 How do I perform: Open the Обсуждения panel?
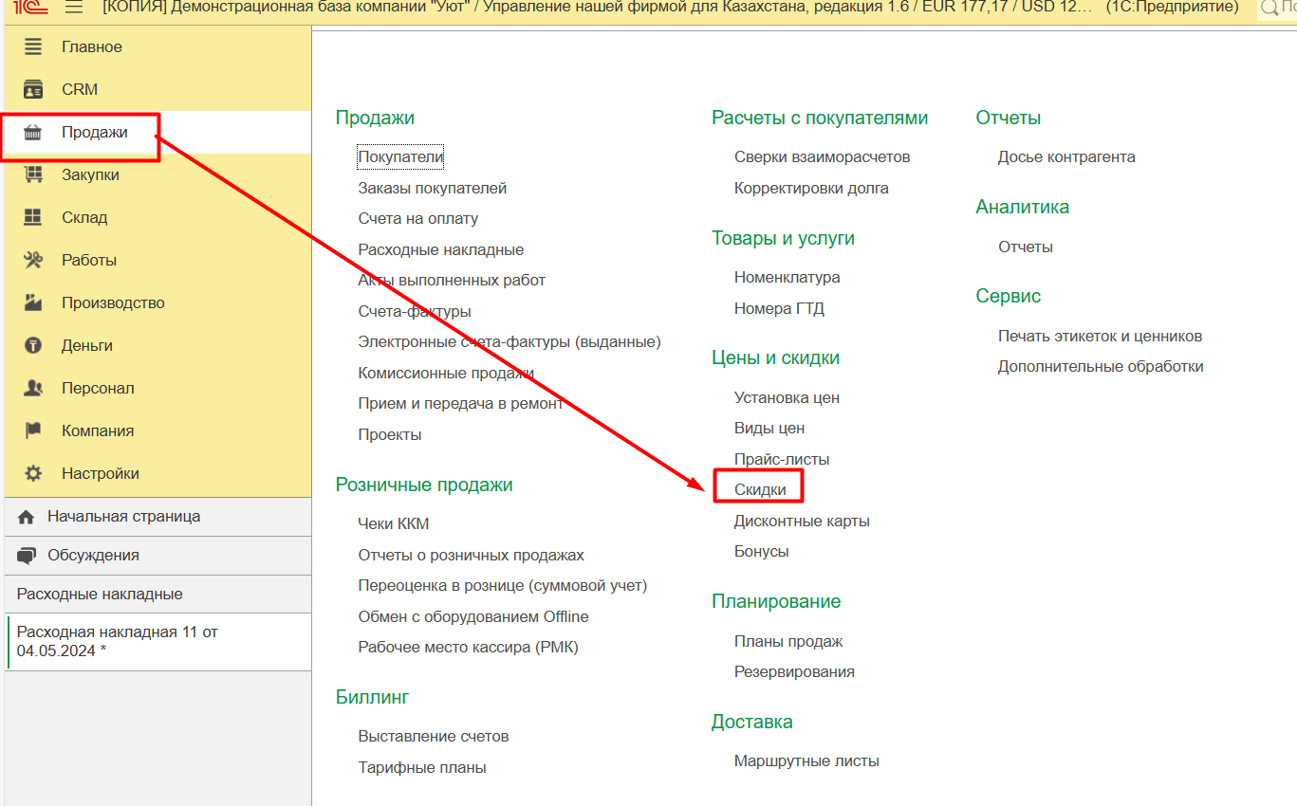pyautogui.click(x=93, y=556)
